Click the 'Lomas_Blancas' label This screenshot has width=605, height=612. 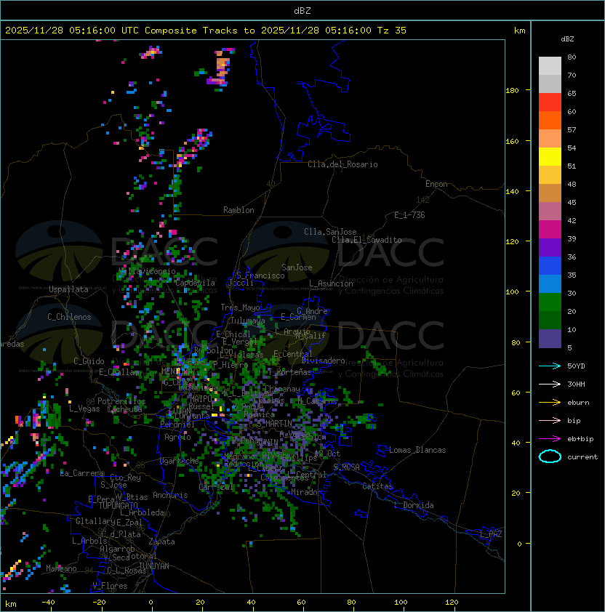pyautogui.click(x=417, y=450)
